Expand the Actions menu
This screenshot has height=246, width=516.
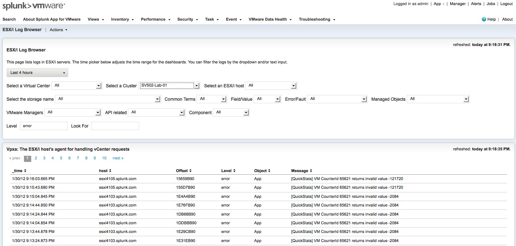click(58, 30)
